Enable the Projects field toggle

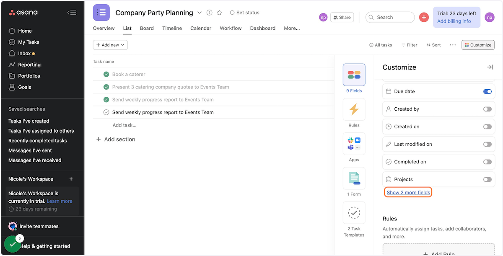(487, 179)
